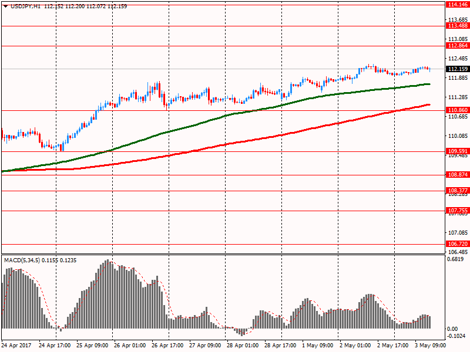Select the 111.885 price scale value

pyautogui.click(x=458, y=78)
